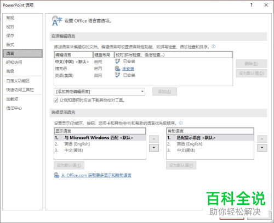This screenshot has height=223, width=274.
Task: Click proofing installed icon for 英语(美国)
Action: (x=117, y=75)
